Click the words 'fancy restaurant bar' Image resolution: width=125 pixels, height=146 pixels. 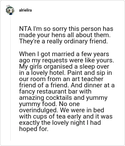pos(48,91)
